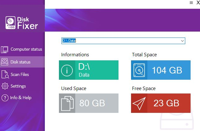Open Computer status section

pos(22,49)
